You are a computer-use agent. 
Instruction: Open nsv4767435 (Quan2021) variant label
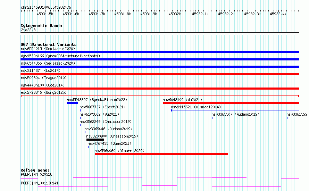(x=109, y=143)
